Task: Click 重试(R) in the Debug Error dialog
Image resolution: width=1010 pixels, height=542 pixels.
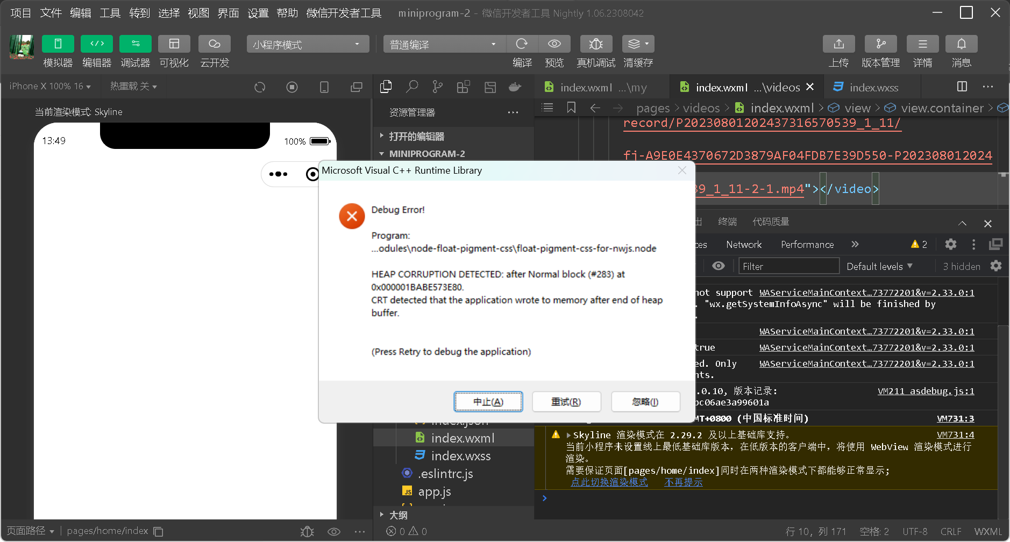Action: 566,402
